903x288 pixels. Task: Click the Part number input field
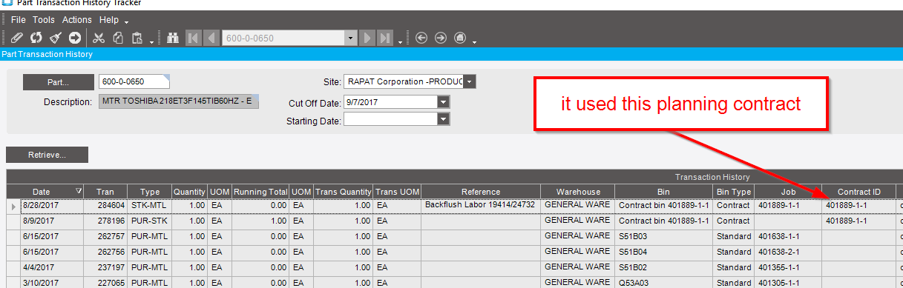[x=134, y=82]
